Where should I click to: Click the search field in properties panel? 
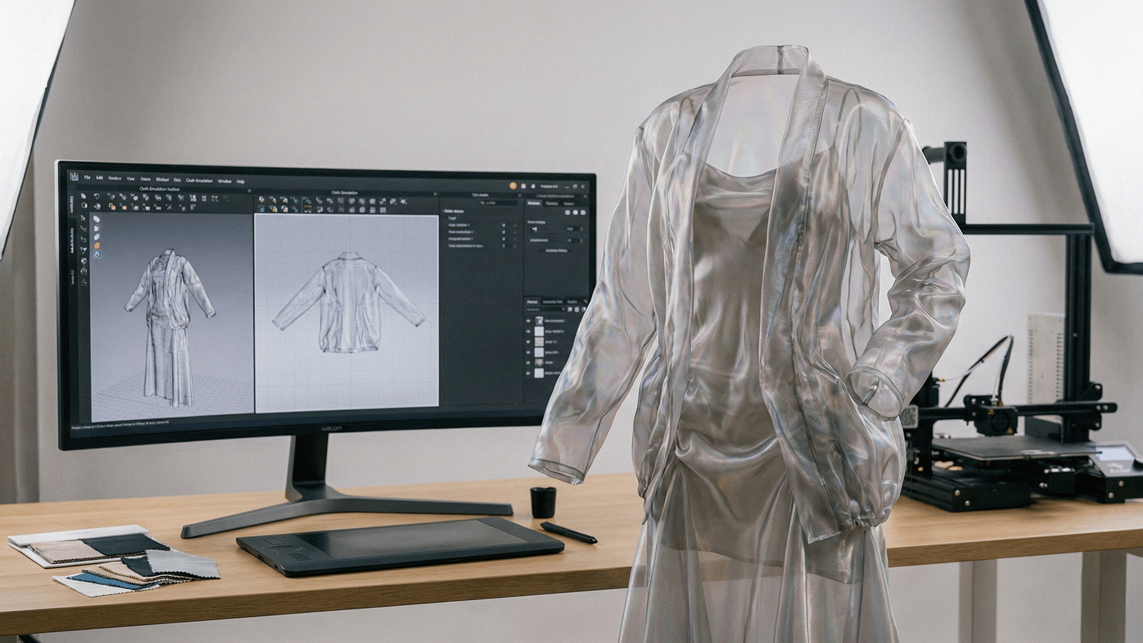(500, 203)
